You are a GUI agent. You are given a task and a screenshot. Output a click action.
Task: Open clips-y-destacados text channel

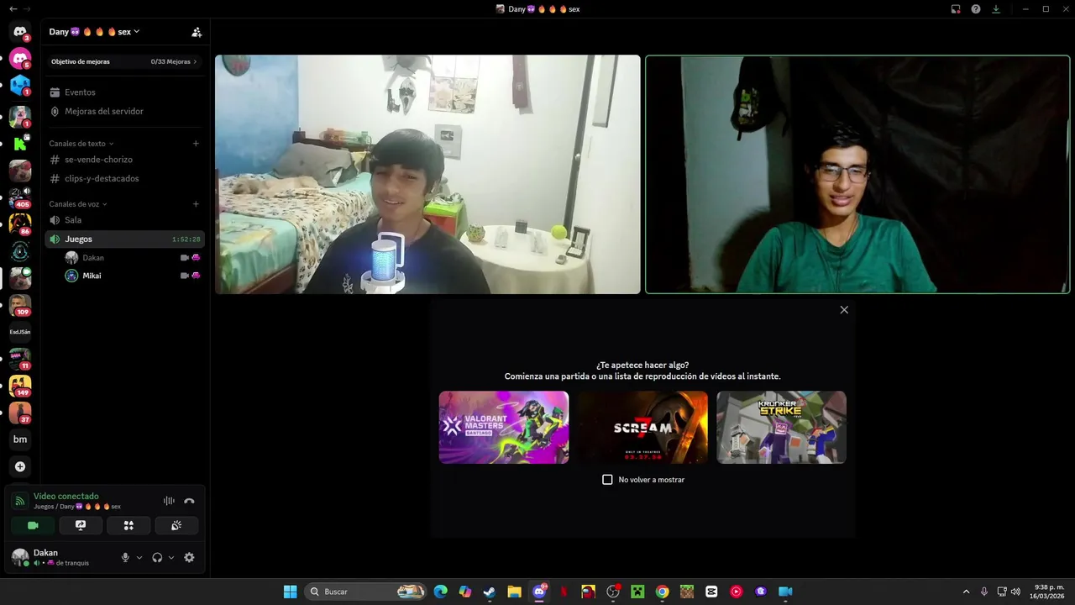tap(124, 178)
